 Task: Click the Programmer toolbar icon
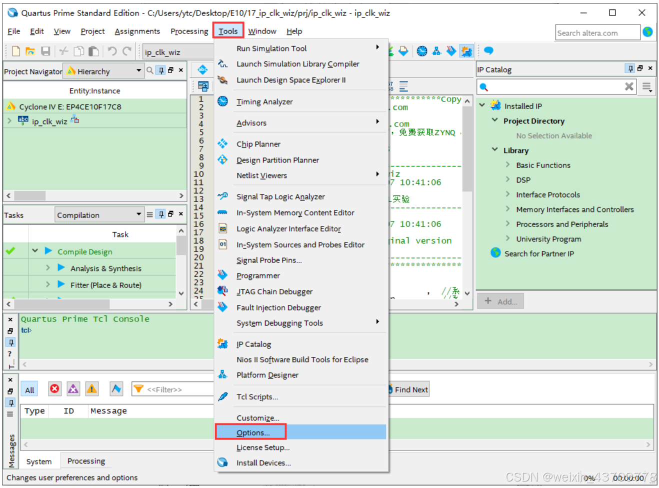[x=451, y=51]
